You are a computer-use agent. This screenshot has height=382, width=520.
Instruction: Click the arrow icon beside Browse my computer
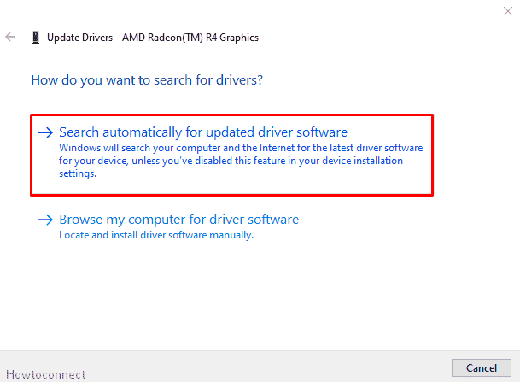pyautogui.click(x=45, y=220)
